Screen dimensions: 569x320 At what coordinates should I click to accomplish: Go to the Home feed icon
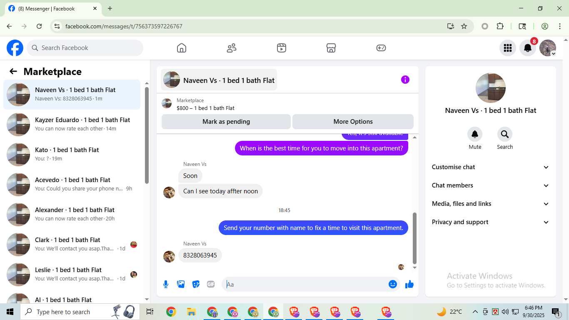tap(182, 48)
